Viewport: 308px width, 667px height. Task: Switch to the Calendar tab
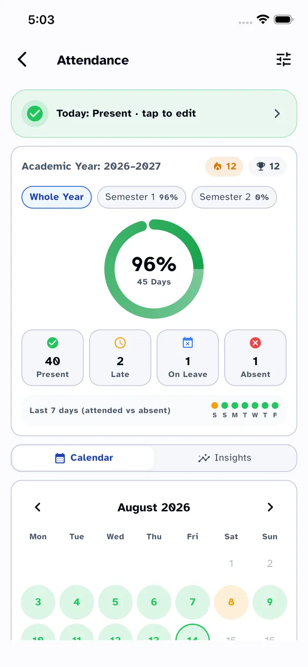coord(83,458)
